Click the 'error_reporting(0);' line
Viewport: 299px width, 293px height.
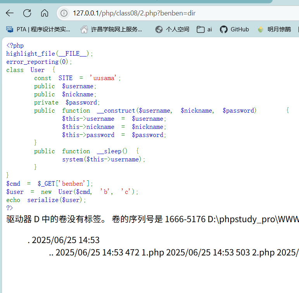[x=39, y=62]
